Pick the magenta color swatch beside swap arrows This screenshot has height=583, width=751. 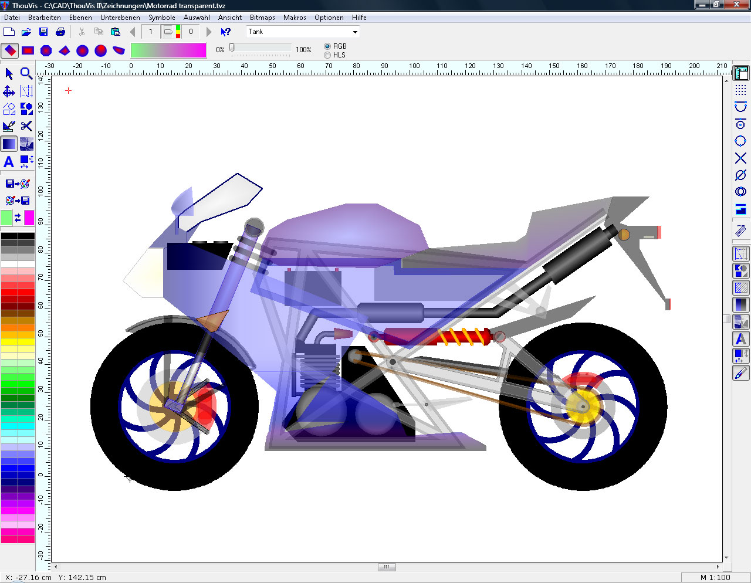point(29,218)
